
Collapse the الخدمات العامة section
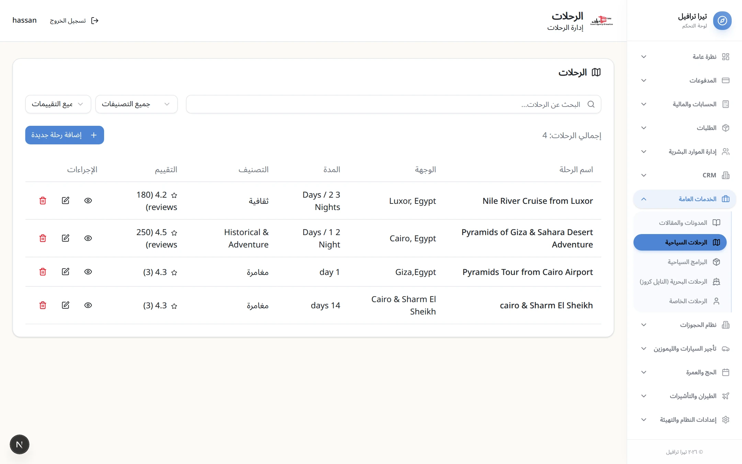pyautogui.click(x=684, y=199)
